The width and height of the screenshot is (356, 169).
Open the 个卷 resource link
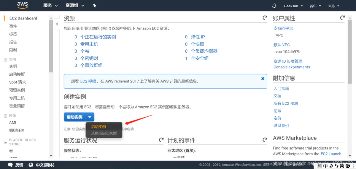click(85, 51)
